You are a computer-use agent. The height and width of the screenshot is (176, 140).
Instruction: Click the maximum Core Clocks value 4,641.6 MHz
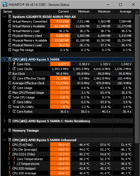click(102, 69)
